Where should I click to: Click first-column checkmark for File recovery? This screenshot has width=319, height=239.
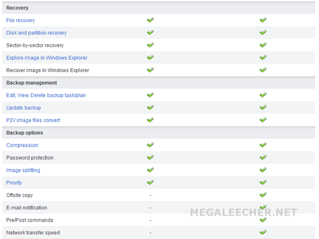pos(150,20)
